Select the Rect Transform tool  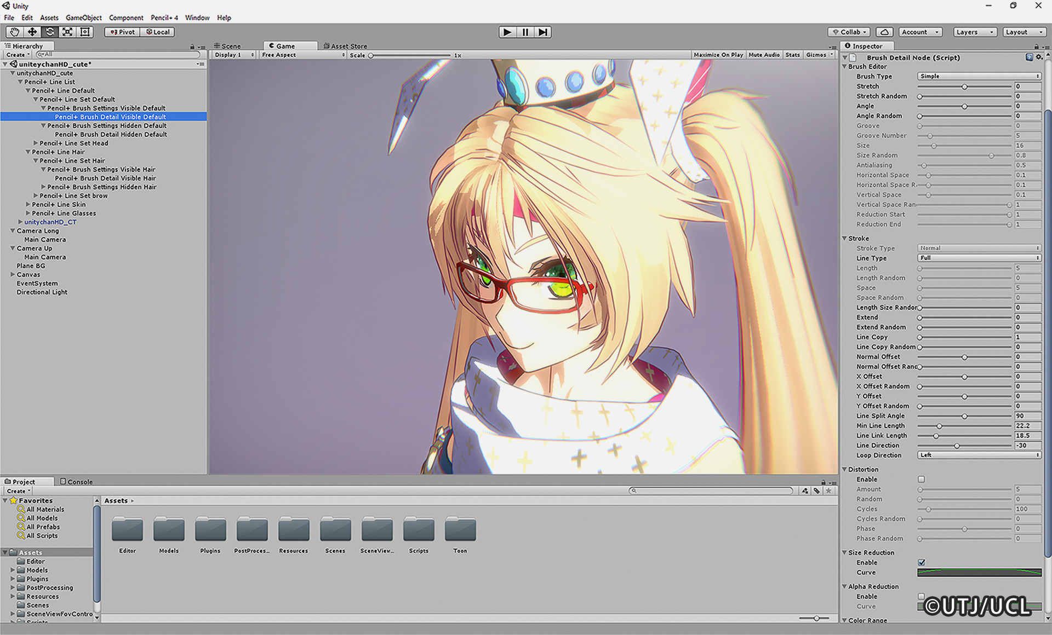click(85, 32)
